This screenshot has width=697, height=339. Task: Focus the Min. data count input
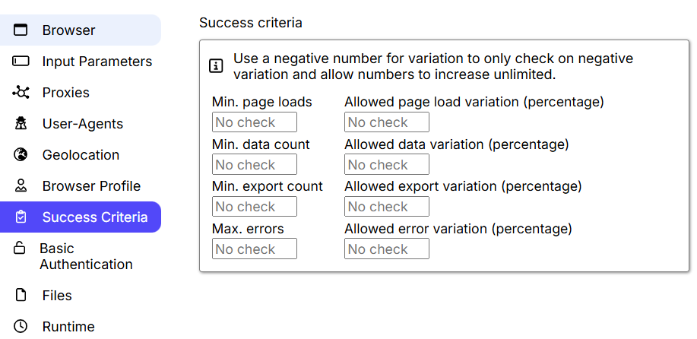tap(255, 165)
